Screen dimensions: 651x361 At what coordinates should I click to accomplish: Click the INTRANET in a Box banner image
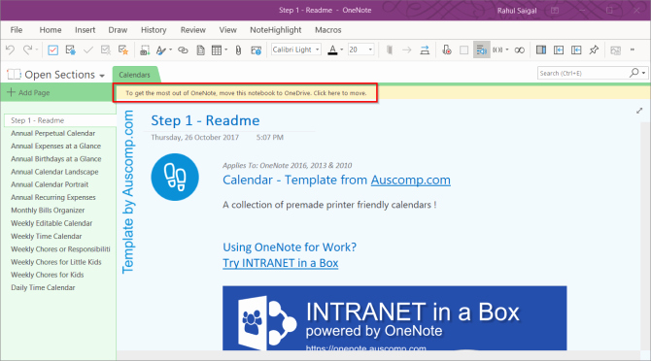[x=394, y=318]
